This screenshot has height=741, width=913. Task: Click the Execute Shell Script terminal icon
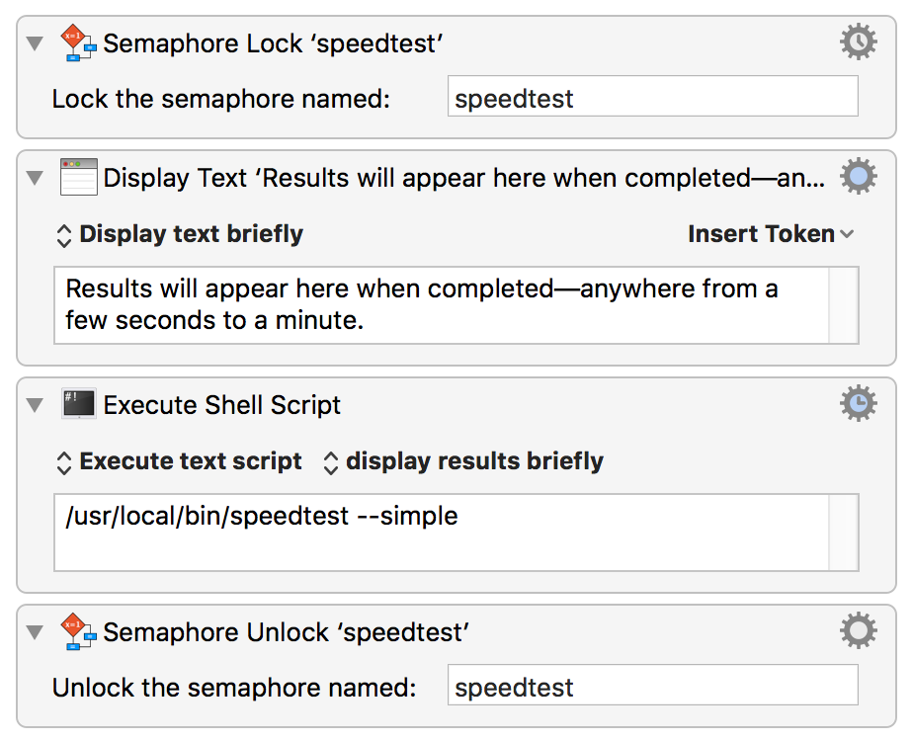tap(79, 404)
